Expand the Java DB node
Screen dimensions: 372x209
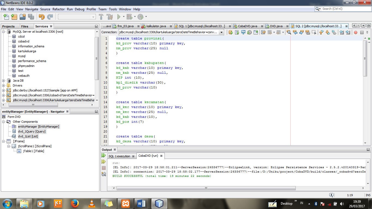coord(4,81)
